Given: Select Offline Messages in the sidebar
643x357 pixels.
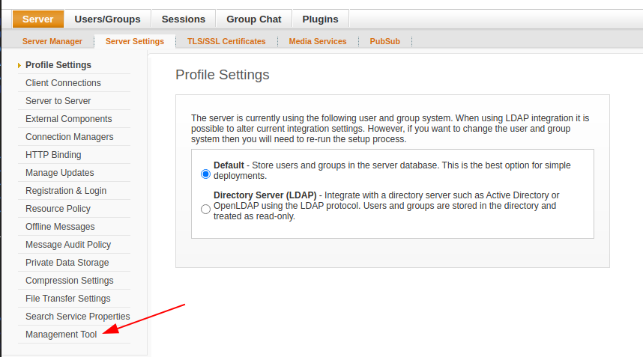Looking at the screenshot, I should [x=60, y=227].
